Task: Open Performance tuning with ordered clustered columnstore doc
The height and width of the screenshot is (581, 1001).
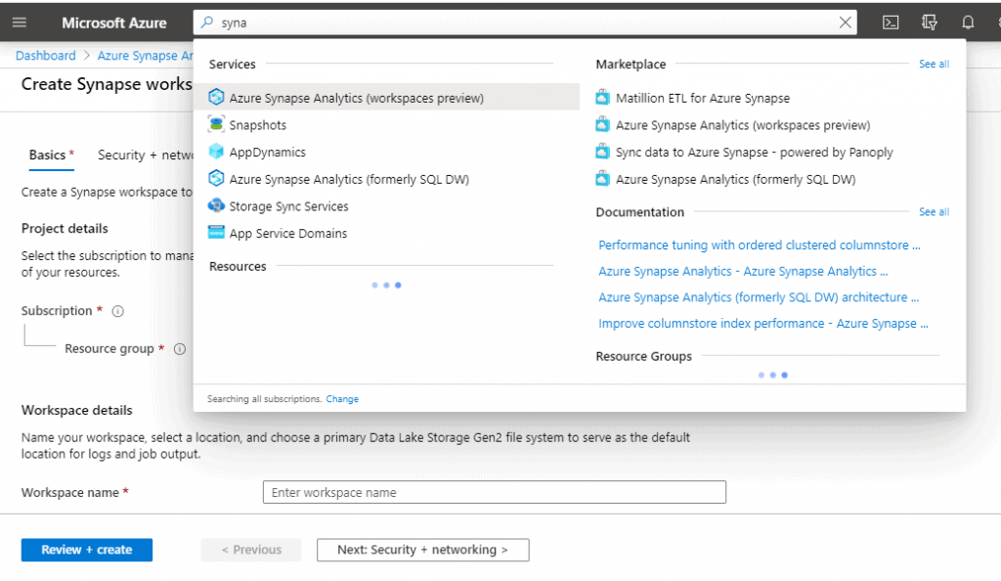Action: pos(759,246)
